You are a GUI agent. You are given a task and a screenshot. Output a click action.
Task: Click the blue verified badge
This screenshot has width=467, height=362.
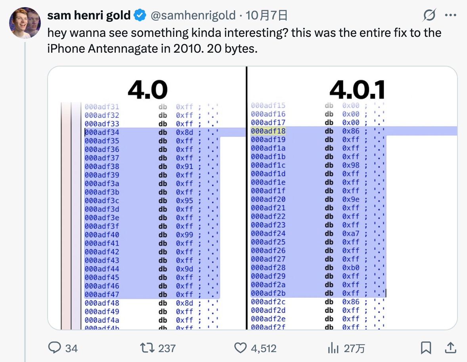tap(140, 15)
